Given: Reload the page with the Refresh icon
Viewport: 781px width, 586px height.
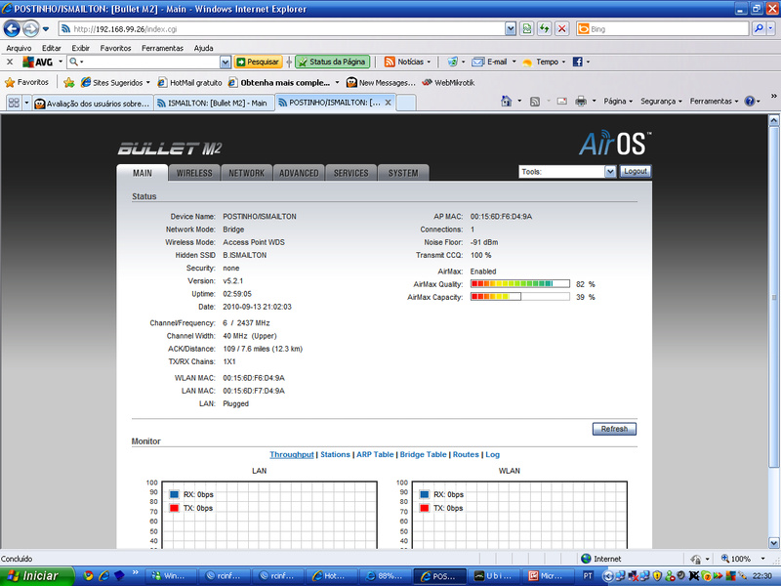Looking at the screenshot, I should coord(545,29).
